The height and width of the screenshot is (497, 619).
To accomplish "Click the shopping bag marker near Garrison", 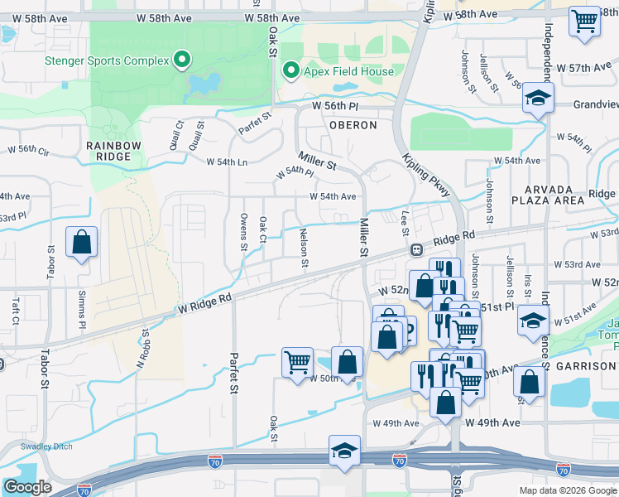I will [529, 384].
